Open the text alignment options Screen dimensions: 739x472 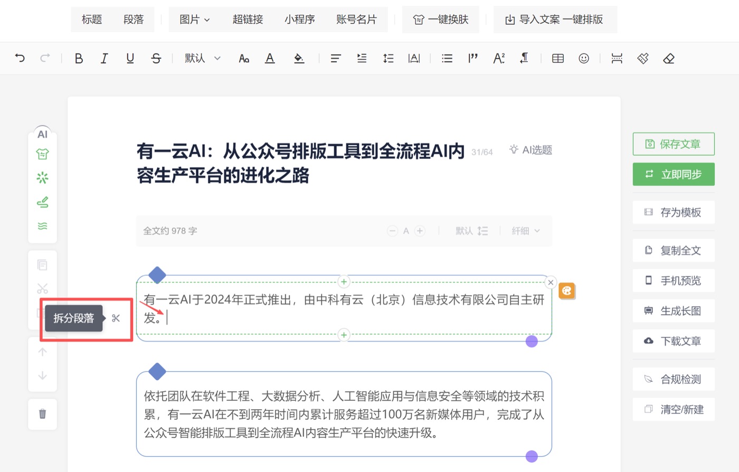(336, 58)
